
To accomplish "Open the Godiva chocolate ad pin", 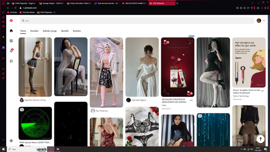I will point(178,67).
